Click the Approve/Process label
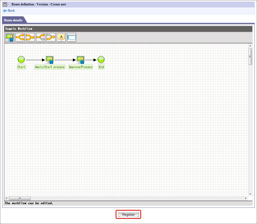The height and width of the screenshot is (224, 257). point(81,67)
